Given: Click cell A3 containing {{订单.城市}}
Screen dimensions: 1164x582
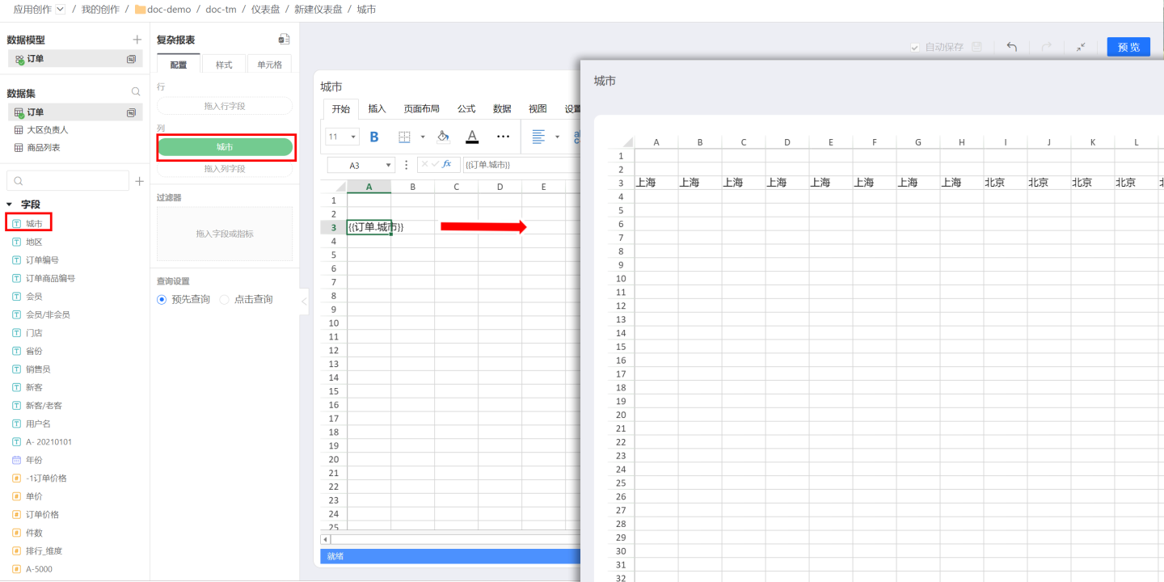Looking at the screenshot, I should click(369, 227).
